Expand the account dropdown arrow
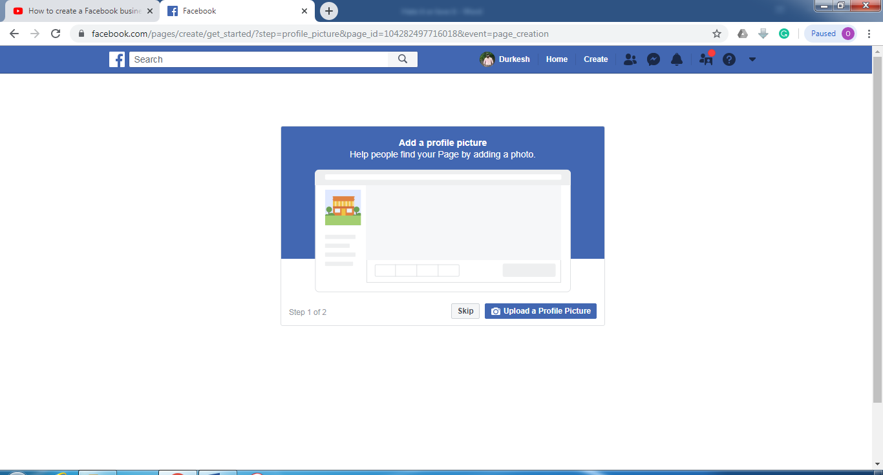 point(752,59)
